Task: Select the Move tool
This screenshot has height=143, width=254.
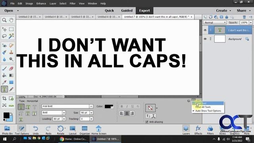Action: 4,29
